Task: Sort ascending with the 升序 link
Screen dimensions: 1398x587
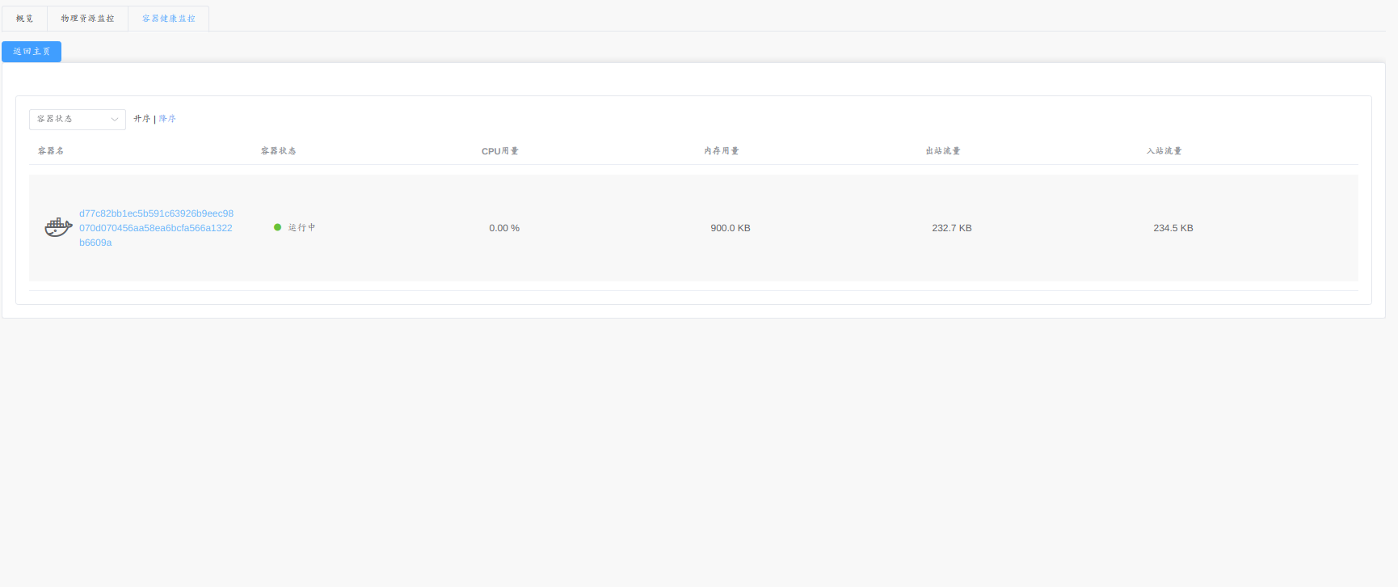Action: pyautogui.click(x=141, y=119)
